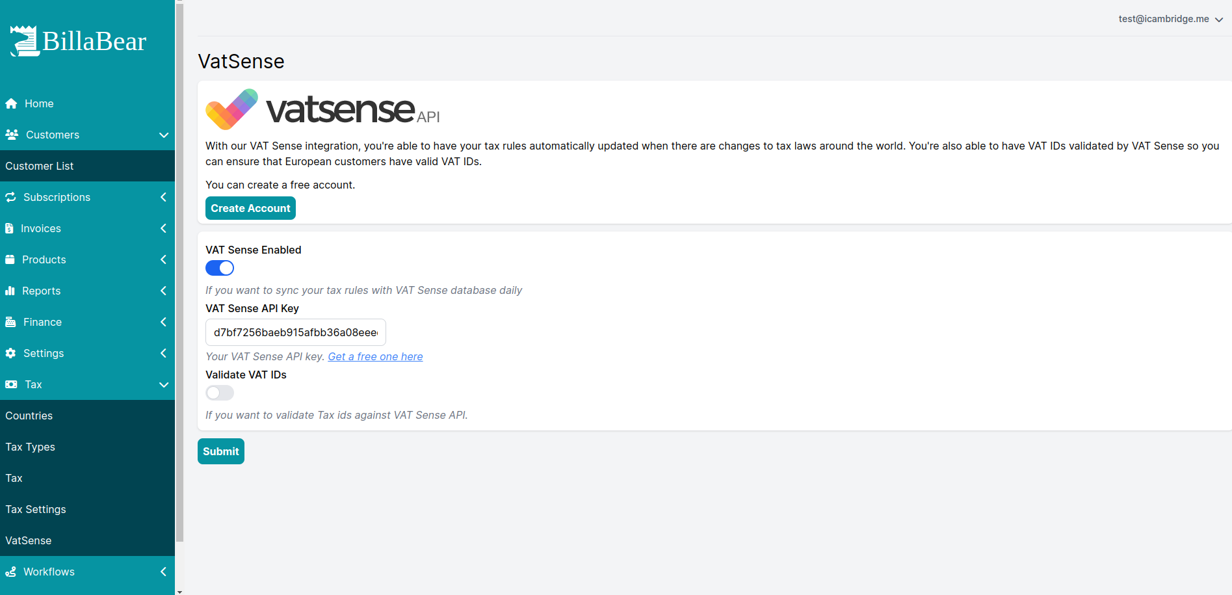Click the Products box icon
This screenshot has height=595, width=1232.
click(x=10, y=259)
